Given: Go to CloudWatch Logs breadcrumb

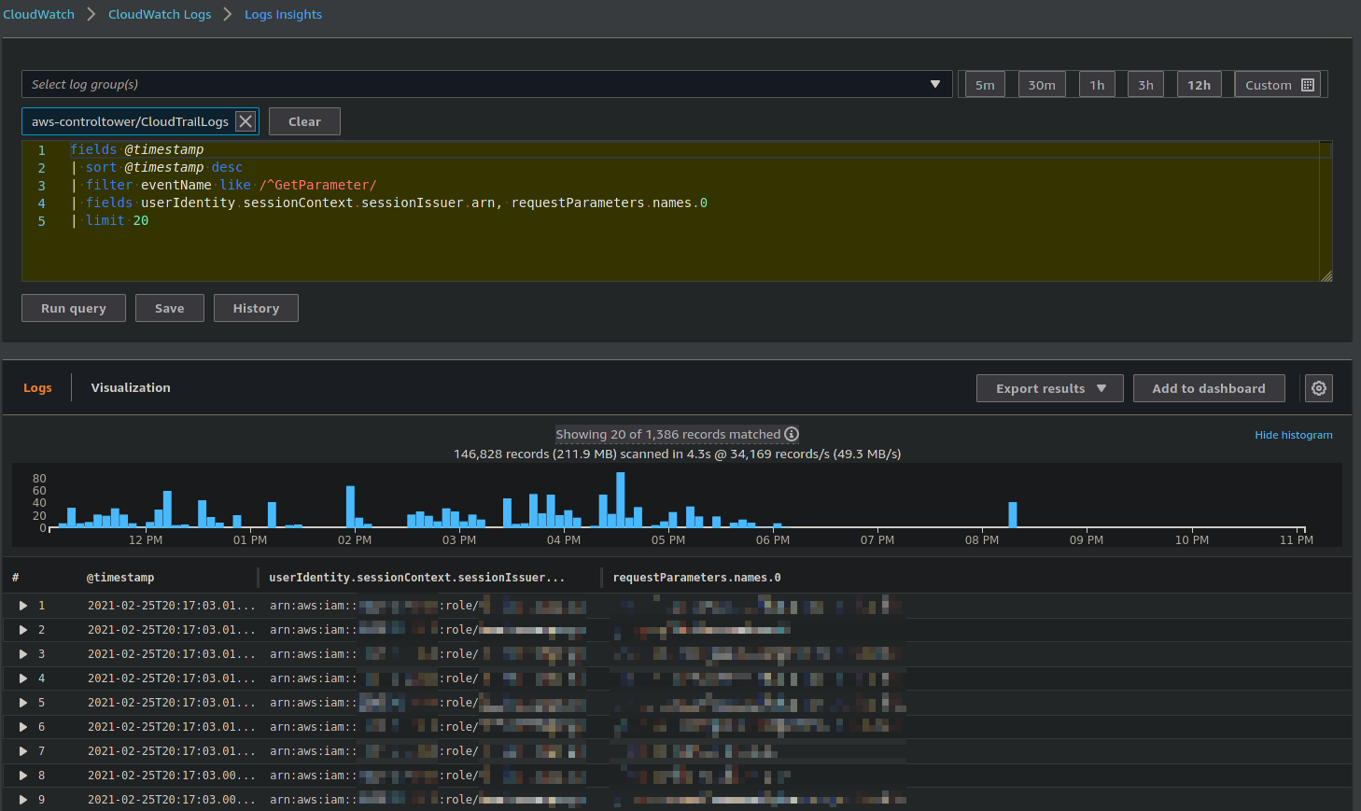Looking at the screenshot, I should click(160, 14).
